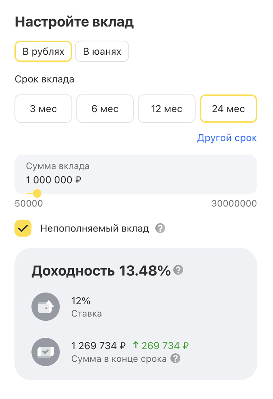Click the yellow deposit amount slider handle
The height and width of the screenshot is (399, 273).
pos(37,193)
